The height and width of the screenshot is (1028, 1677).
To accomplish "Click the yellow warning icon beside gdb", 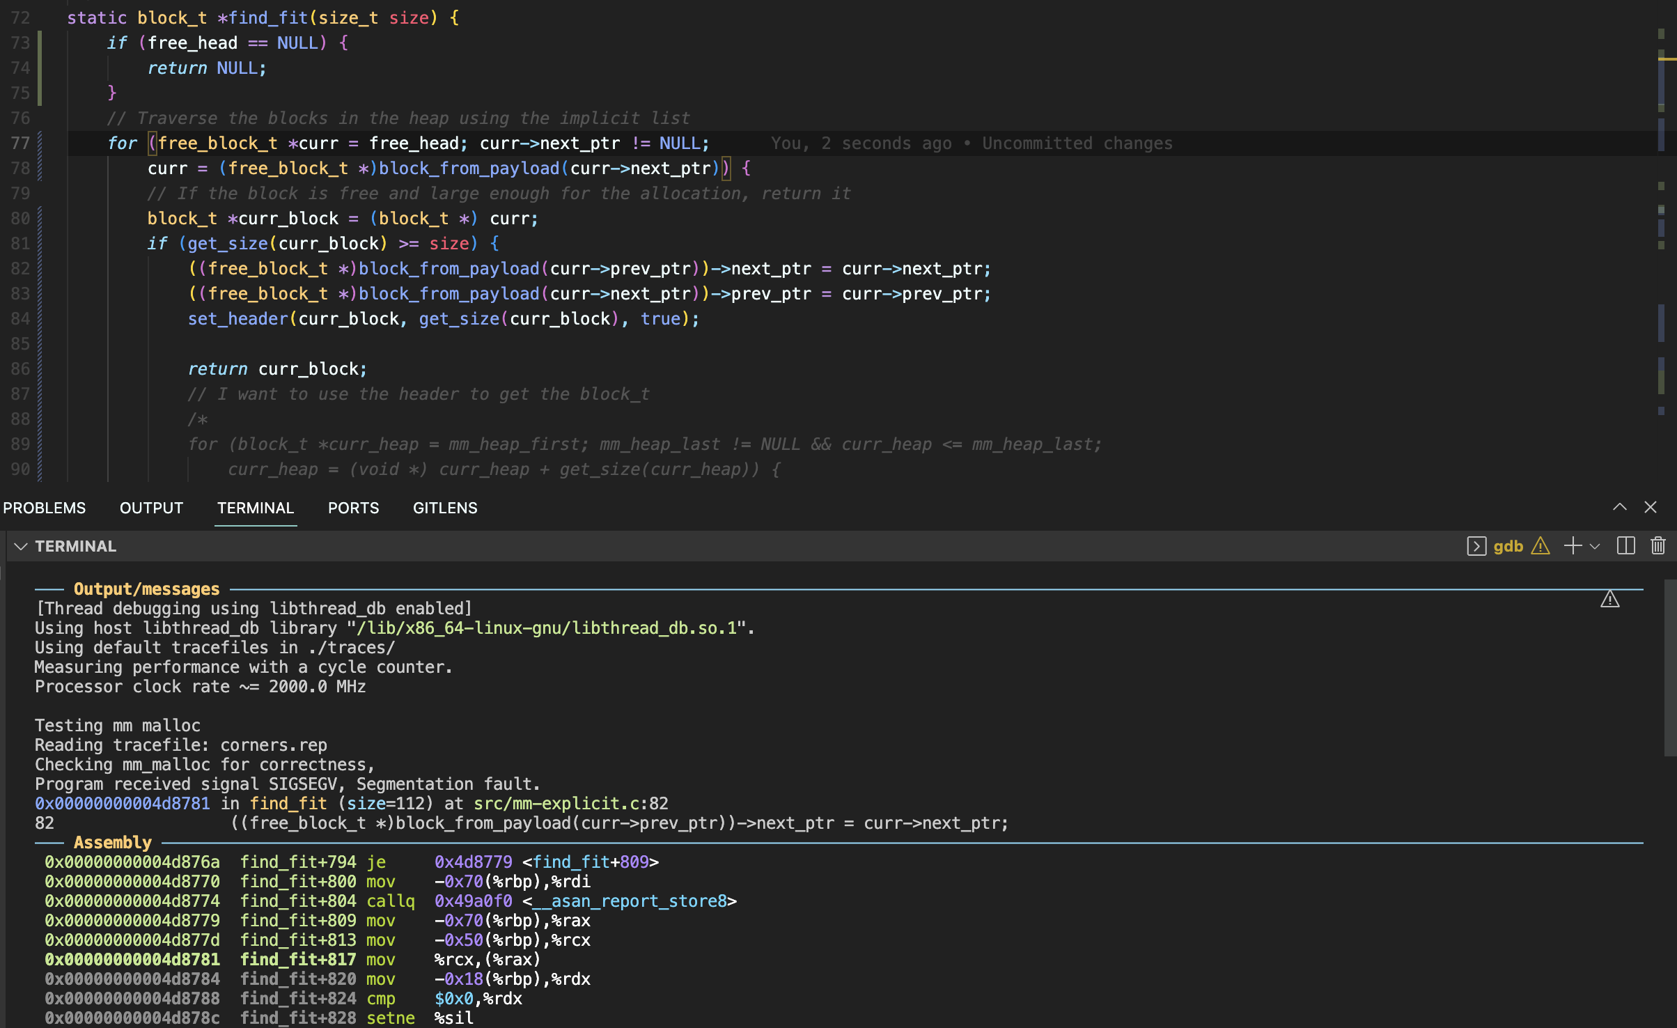I will point(1540,546).
